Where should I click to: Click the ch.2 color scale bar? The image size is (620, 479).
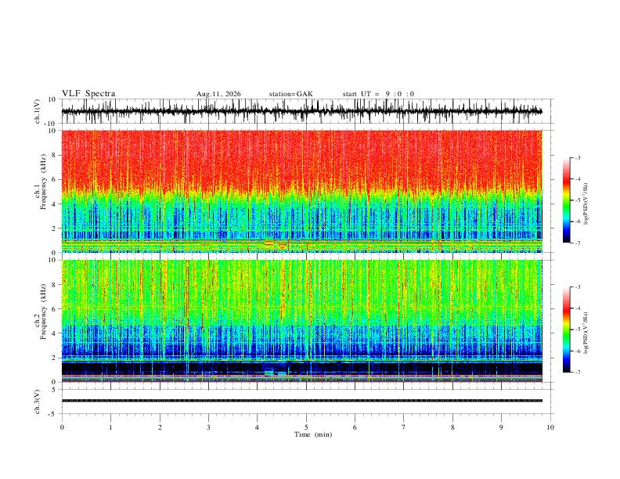click(x=566, y=330)
